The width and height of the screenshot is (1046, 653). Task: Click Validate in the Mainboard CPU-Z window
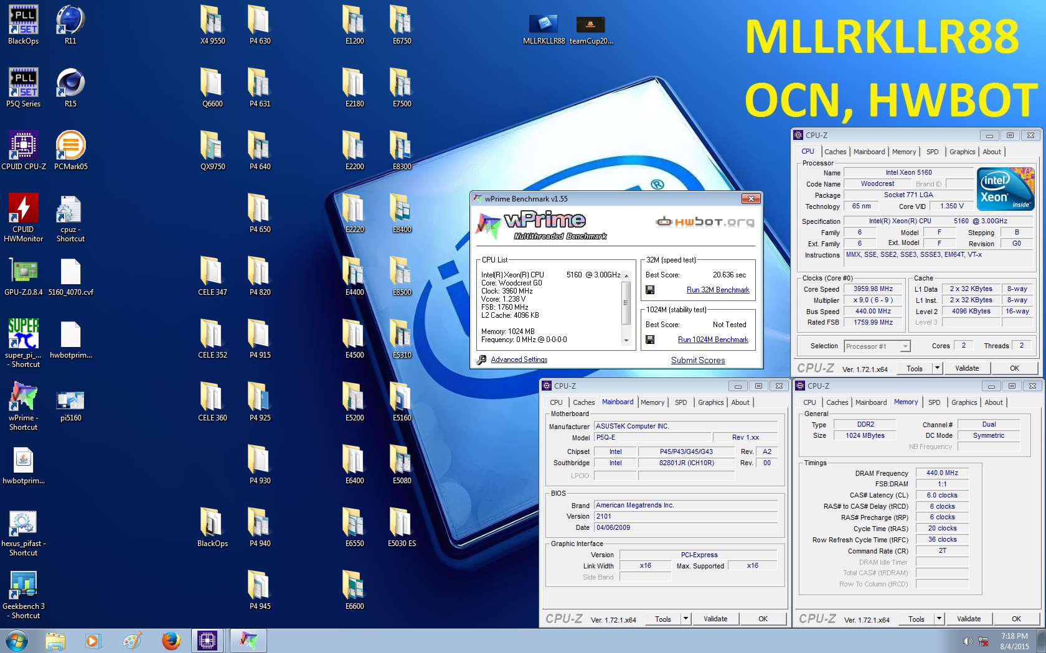tap(715, 619)
